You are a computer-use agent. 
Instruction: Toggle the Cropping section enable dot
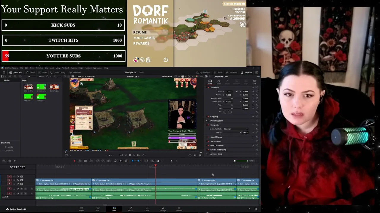tap(208, 117)
